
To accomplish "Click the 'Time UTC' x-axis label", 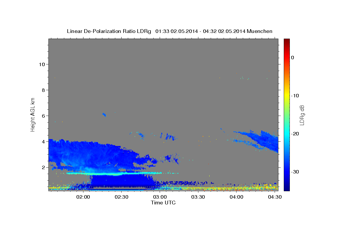I will point(163,203).
